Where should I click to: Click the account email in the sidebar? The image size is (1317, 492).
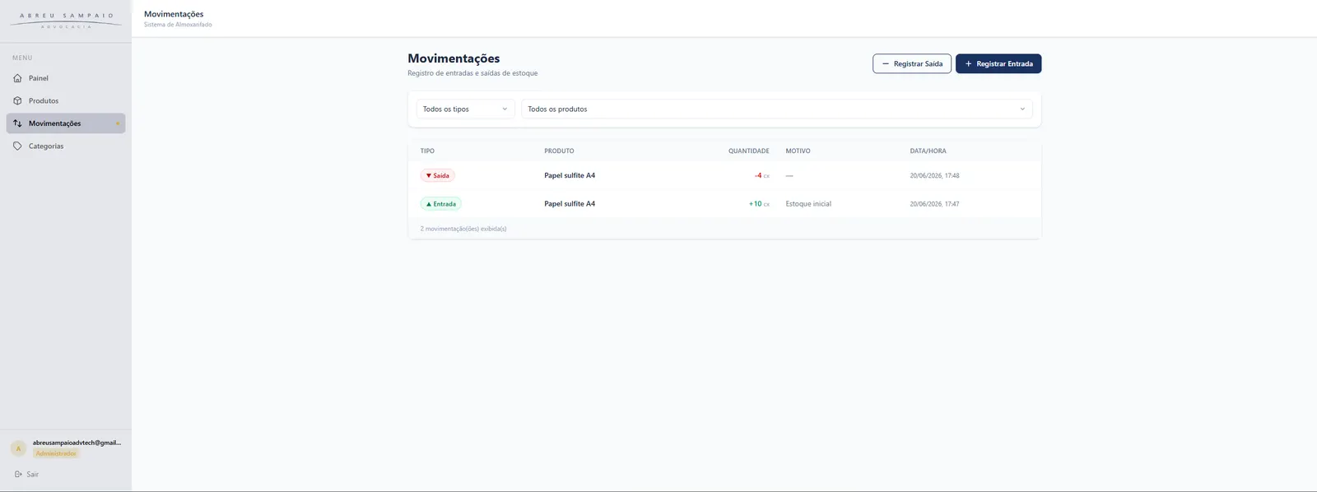click(x=77, y=443)
